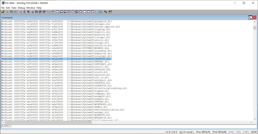The width and height of the screenshot is (258, 134).
Task: Open the Command pane's dock menu icon
Action: (250, 18)
